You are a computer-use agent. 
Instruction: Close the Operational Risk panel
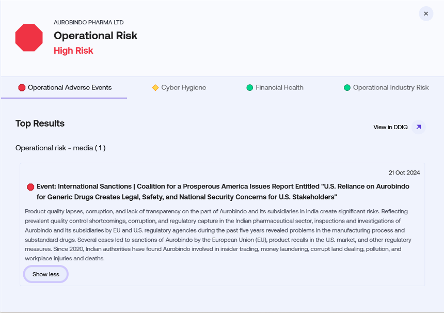click(x=426, y=13)
